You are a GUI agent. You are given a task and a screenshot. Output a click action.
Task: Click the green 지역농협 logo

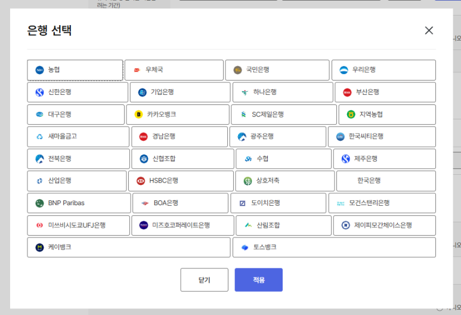pos(351,115)
